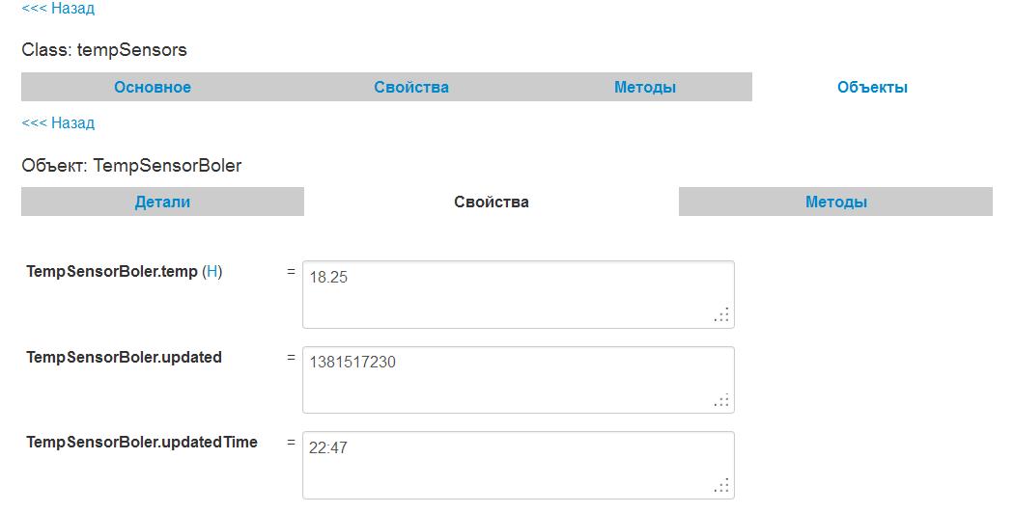Image resolution: width=1015 pixels, height=513 pixels.
Task: Switch to the object's Методы tab
Action: [835, 202]
